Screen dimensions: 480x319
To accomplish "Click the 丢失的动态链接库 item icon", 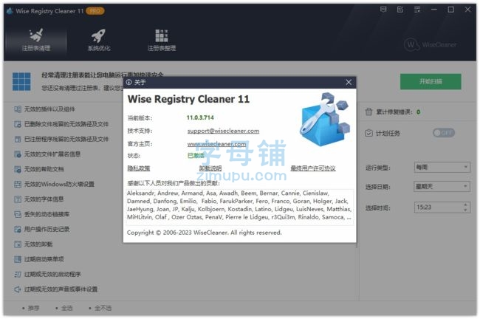I will tap(18, 214).
